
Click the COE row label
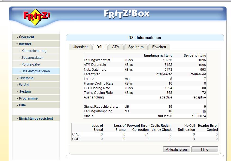point(76,139)
